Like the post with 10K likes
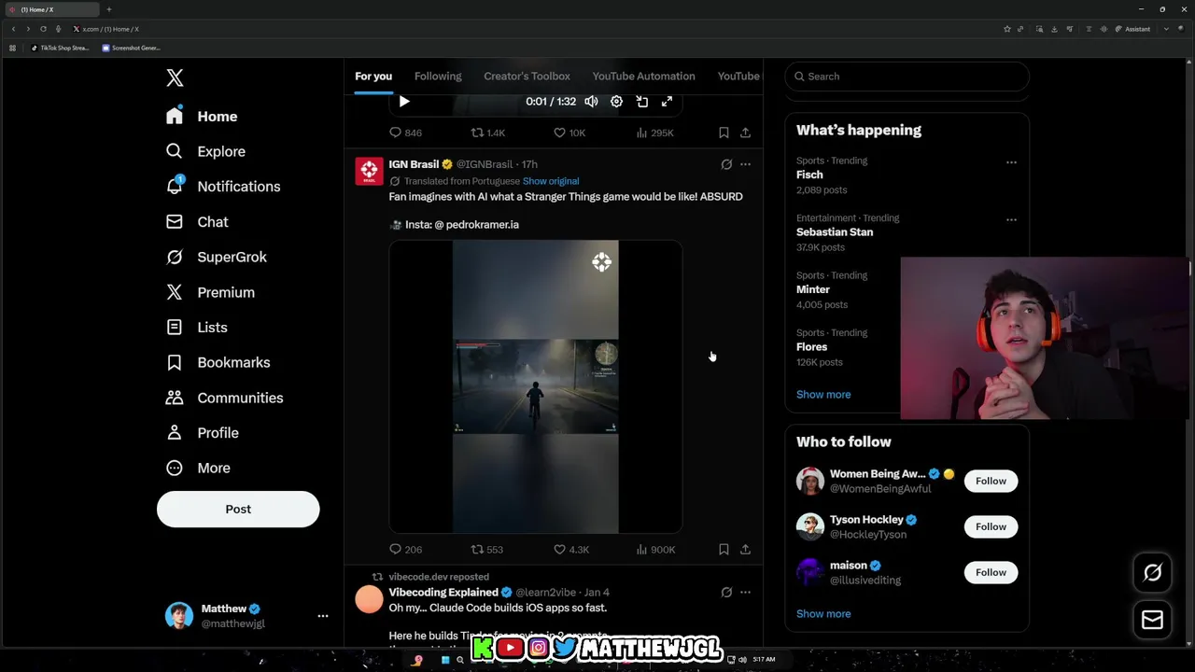Viewport: 1195px width, 672px height. pos(569,133)
